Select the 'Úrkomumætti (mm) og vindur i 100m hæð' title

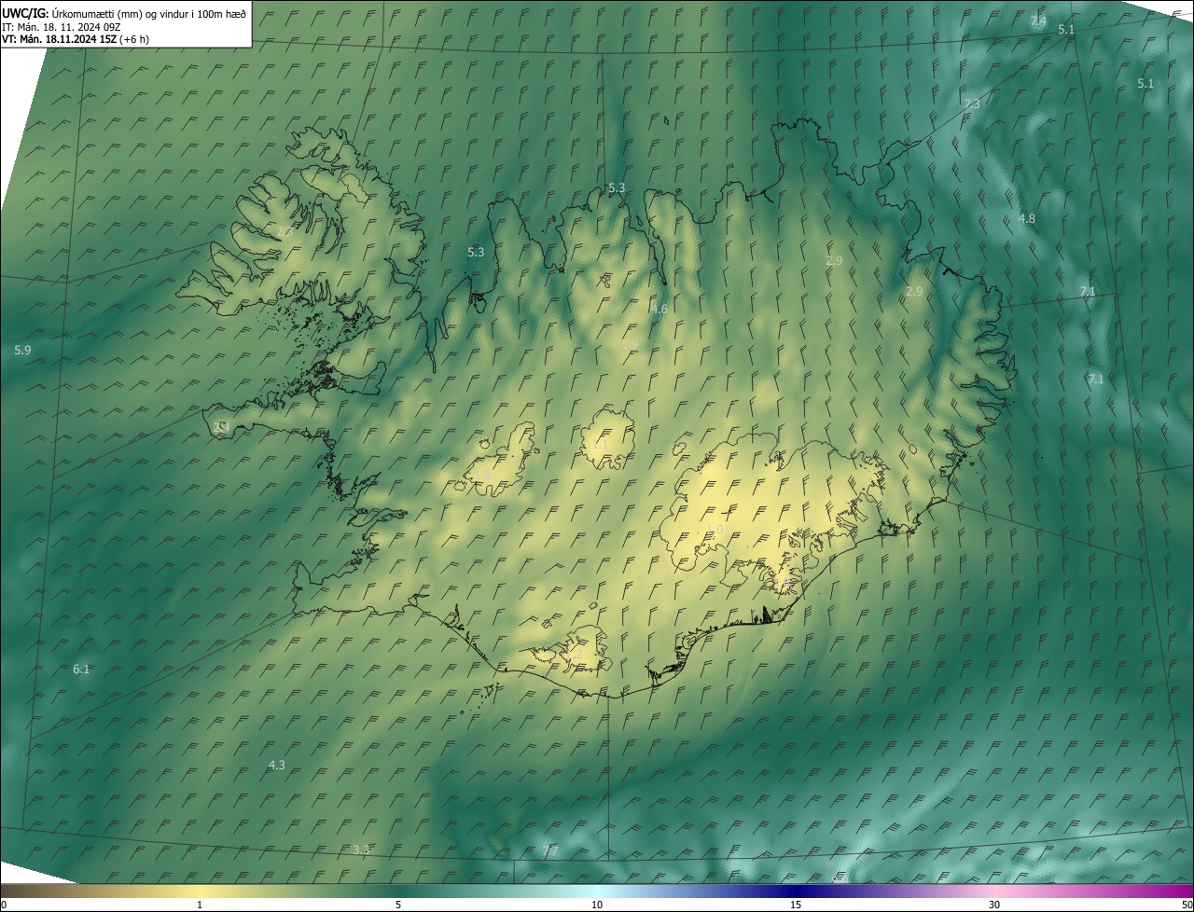point(148,13)
